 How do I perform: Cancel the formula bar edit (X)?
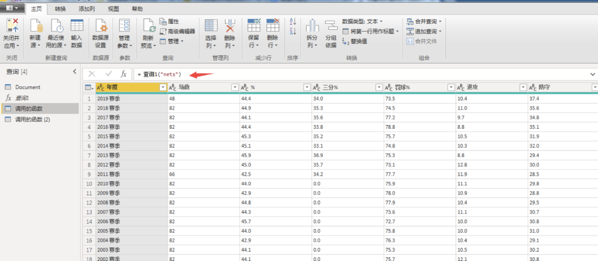coord(92,74)
